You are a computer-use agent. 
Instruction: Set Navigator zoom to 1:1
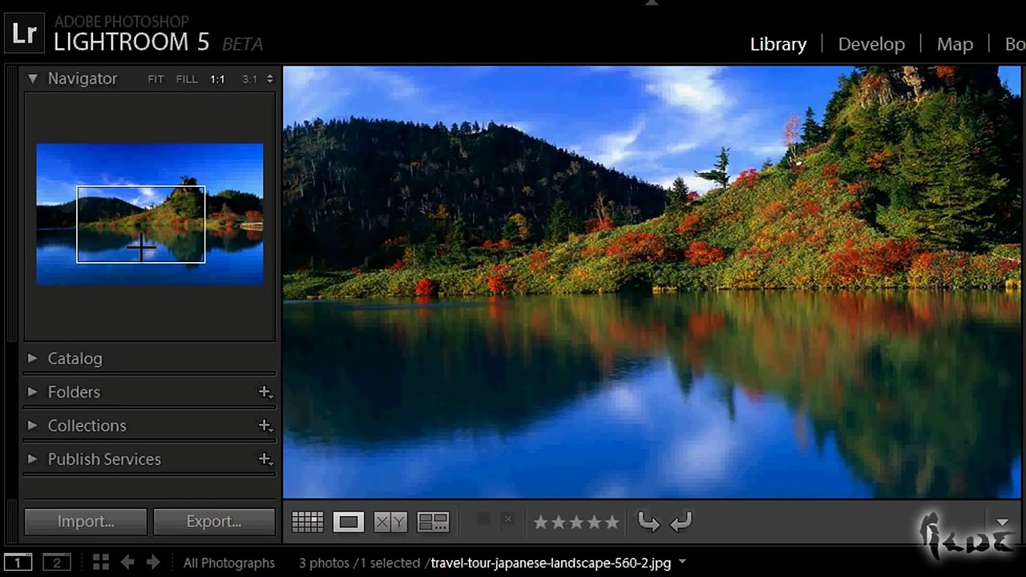[217, 79]
